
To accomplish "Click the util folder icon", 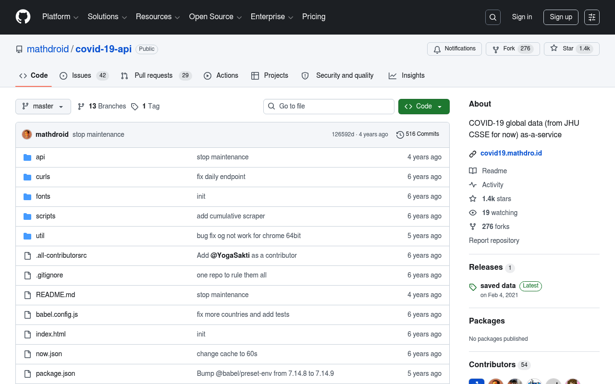I will tap(27, 236).
